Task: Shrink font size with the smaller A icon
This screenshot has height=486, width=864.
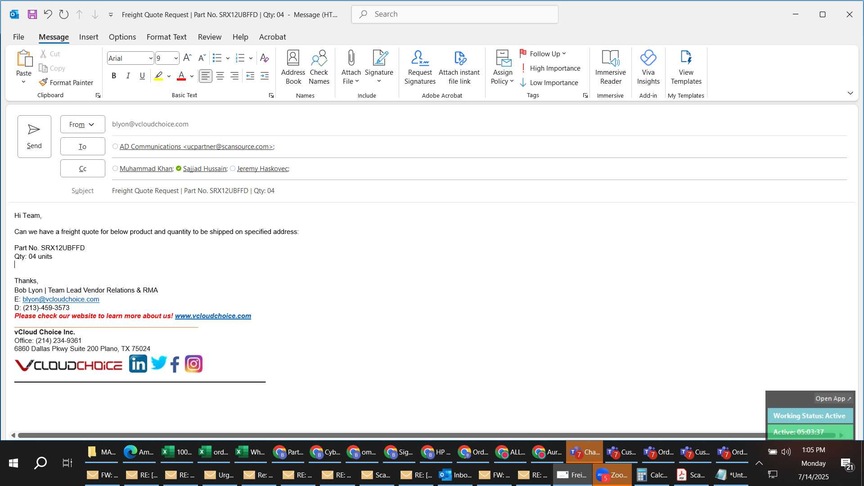Action: tap(202, 58)
